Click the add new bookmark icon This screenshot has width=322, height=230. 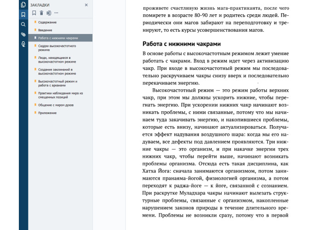click(34, 13)
